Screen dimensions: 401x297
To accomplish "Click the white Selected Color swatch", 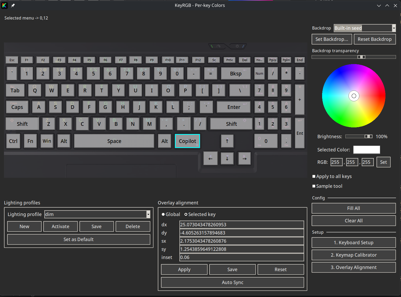I will [367, 150].
